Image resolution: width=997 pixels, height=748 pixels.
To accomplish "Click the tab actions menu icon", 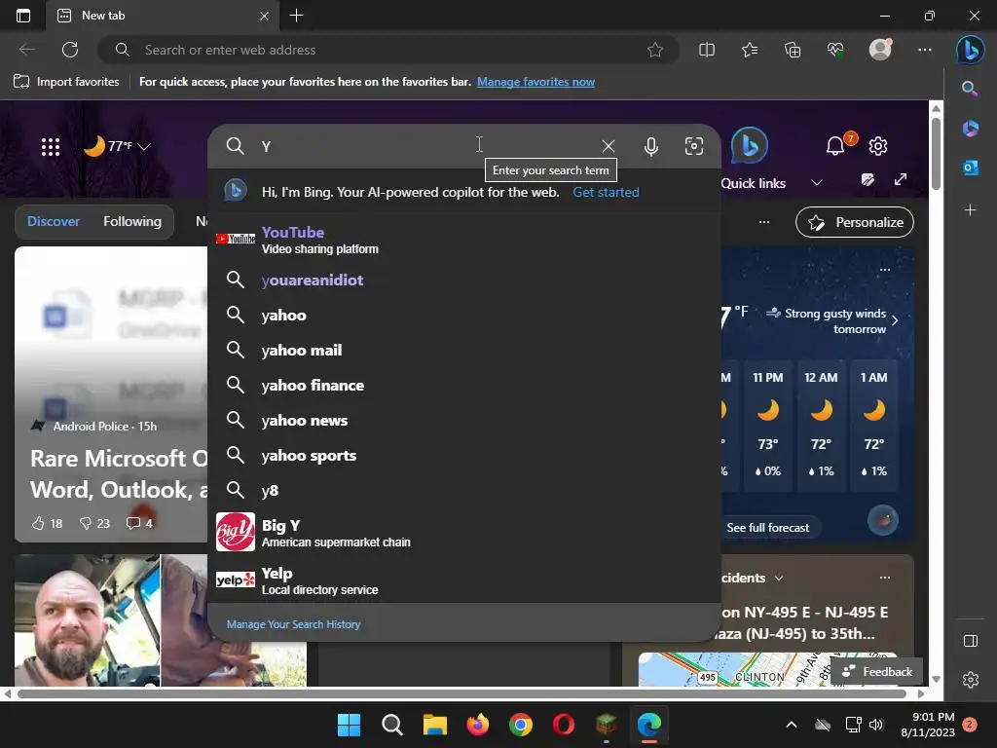I will coord(23,16).
